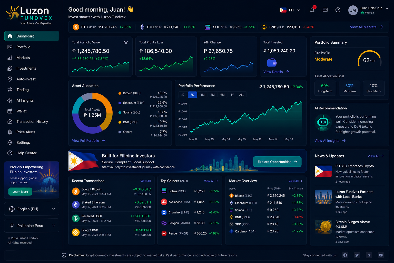This screenshot has height=263, width=394.
Task: Click Chainlink icon in Top Gainers
Action: click(164, 212)
